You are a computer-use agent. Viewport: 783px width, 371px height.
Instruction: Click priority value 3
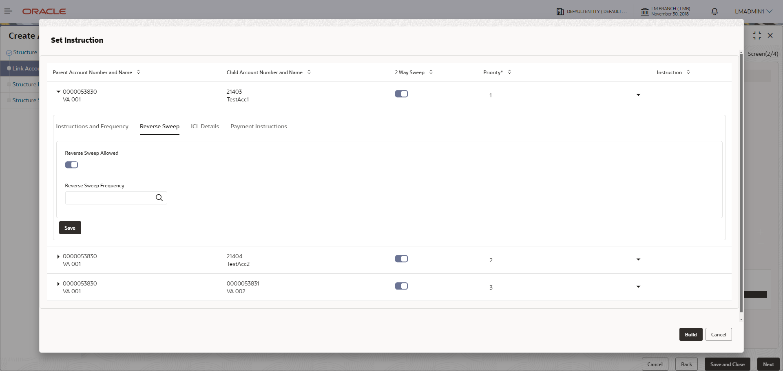pyautogui.click(x=491, y=288)
